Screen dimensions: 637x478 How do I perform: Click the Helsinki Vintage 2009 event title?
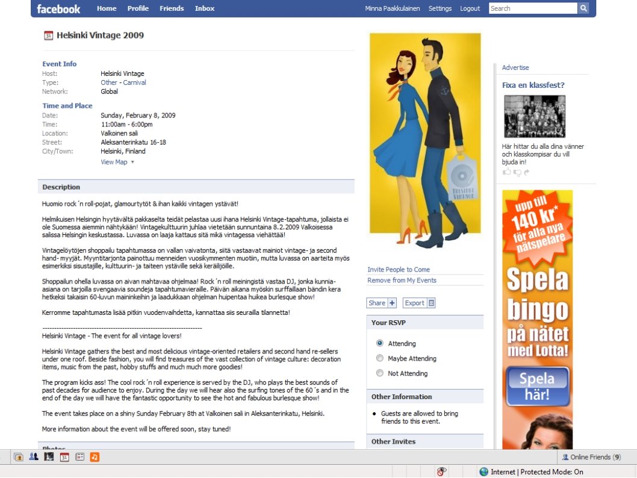click(x=100, y=36)
